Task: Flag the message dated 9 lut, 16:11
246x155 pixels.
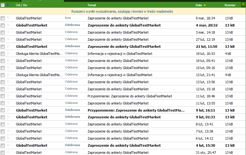Action: [8, 110]
